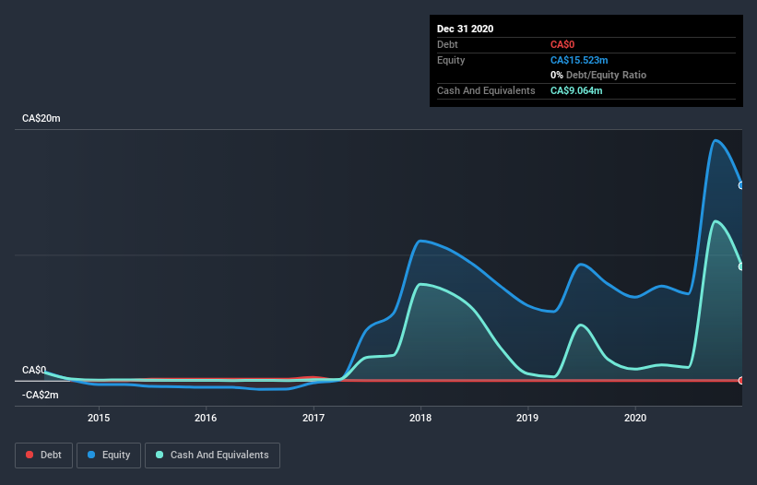Click the -CA$2m y-axis label
Viewport: 757px width, 485px height.
[x=40, y=396]
